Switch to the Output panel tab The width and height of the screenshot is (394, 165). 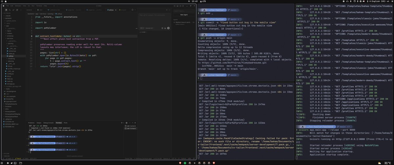39,123
